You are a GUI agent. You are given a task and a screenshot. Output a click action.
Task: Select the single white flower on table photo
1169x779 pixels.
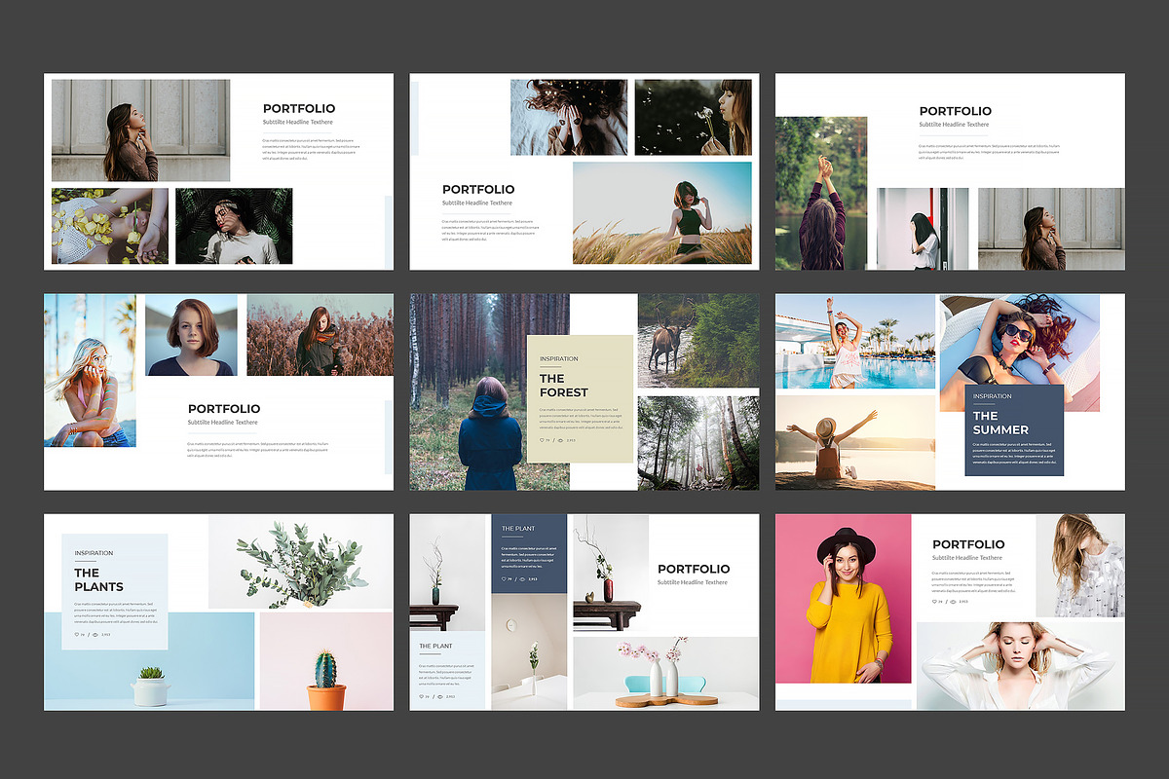click(x=531, y=651)
